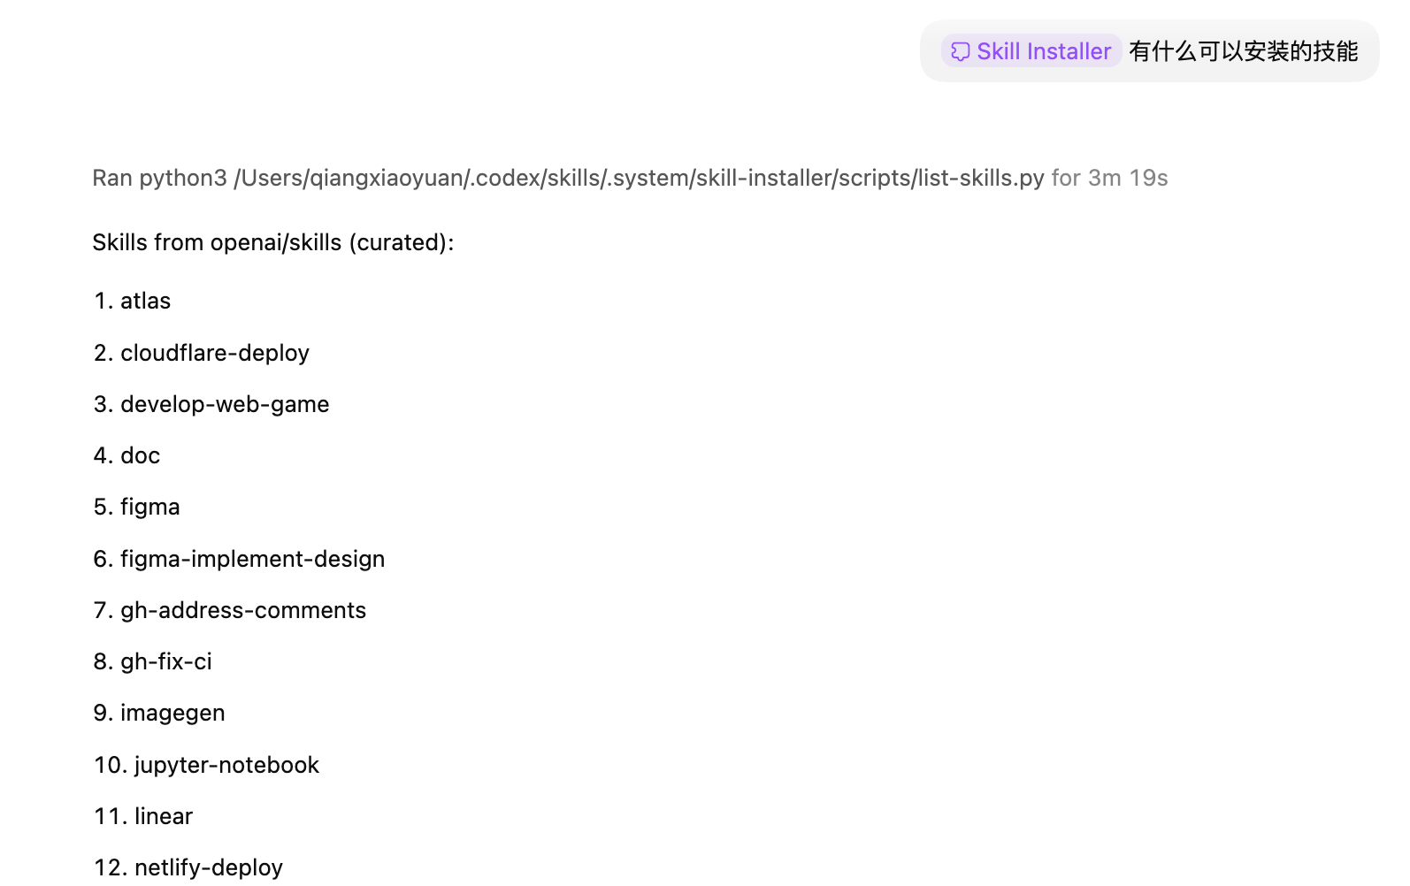Viewport: 1410px width, 886px height.
Task: Select the 'atlas' skill entry
Action: pyautogui.click(x=146, y=301)
